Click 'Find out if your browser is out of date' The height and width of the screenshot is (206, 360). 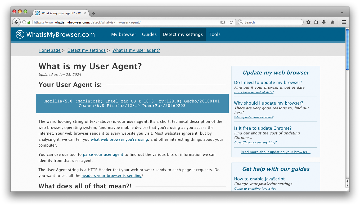pos(269,87)
